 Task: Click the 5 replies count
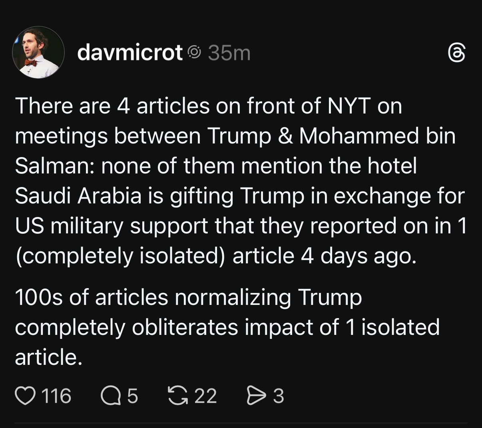pos(132,396)
